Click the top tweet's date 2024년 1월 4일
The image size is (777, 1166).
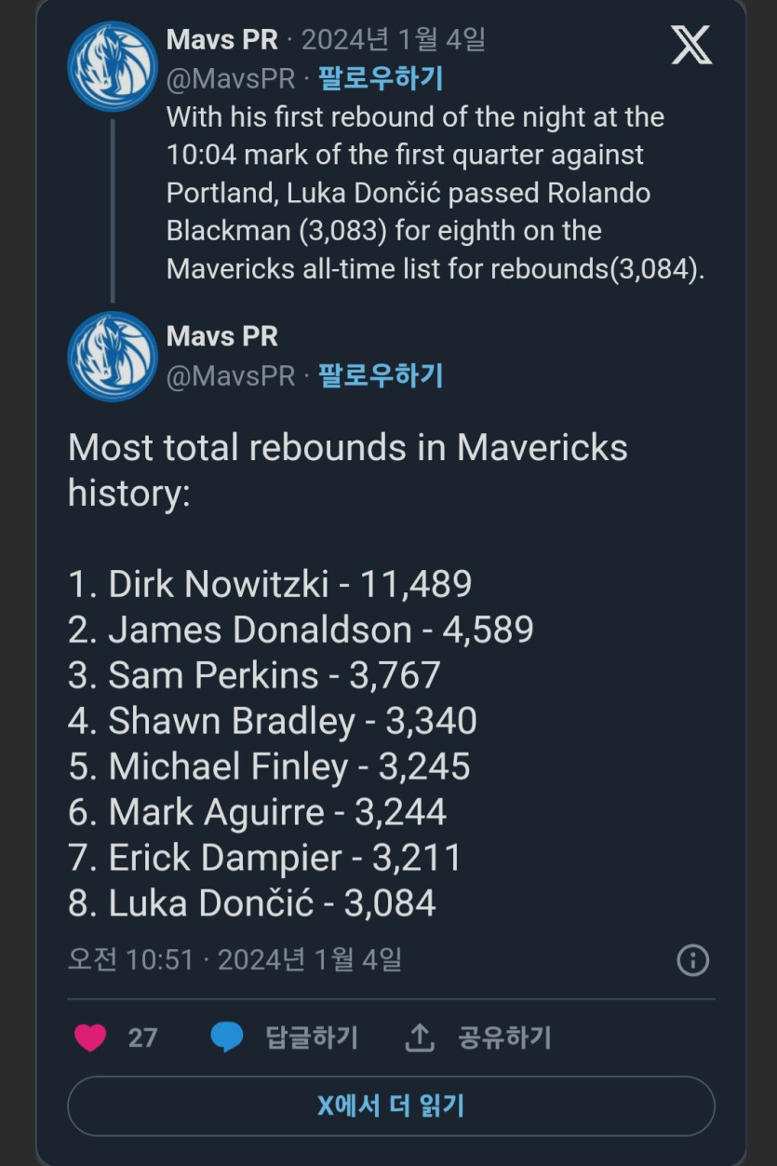coord(393,40)
